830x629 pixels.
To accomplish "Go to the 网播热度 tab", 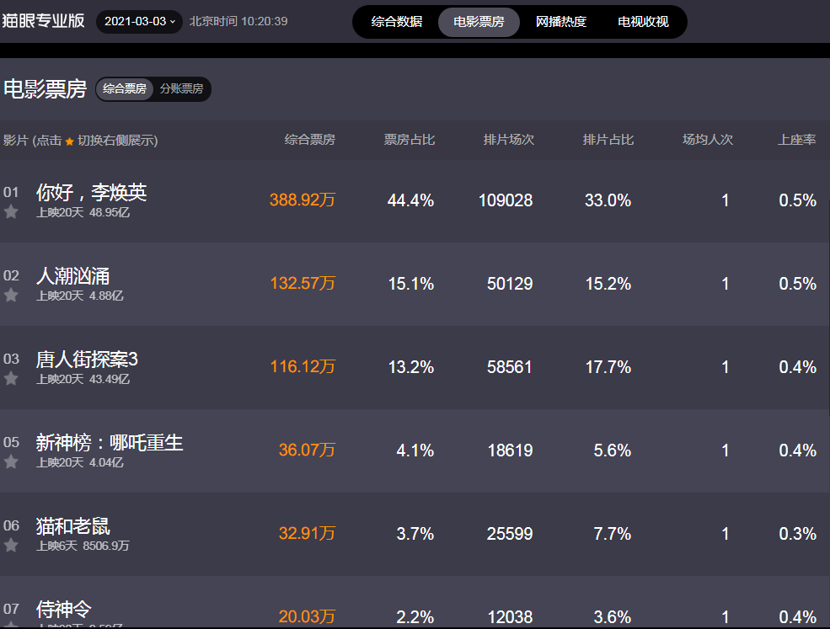I will [561, 22].
